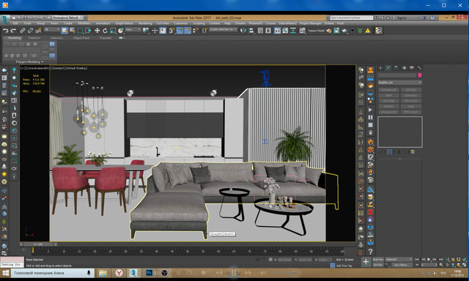Switch to the Freeform ribbon tab
This screenshot has height=281, width=469.
click(x=34, y=38)
